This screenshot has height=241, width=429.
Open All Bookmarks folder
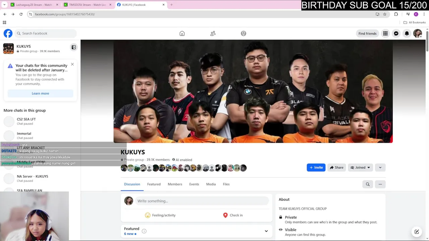pyautogui.click(x=415, y=22)
